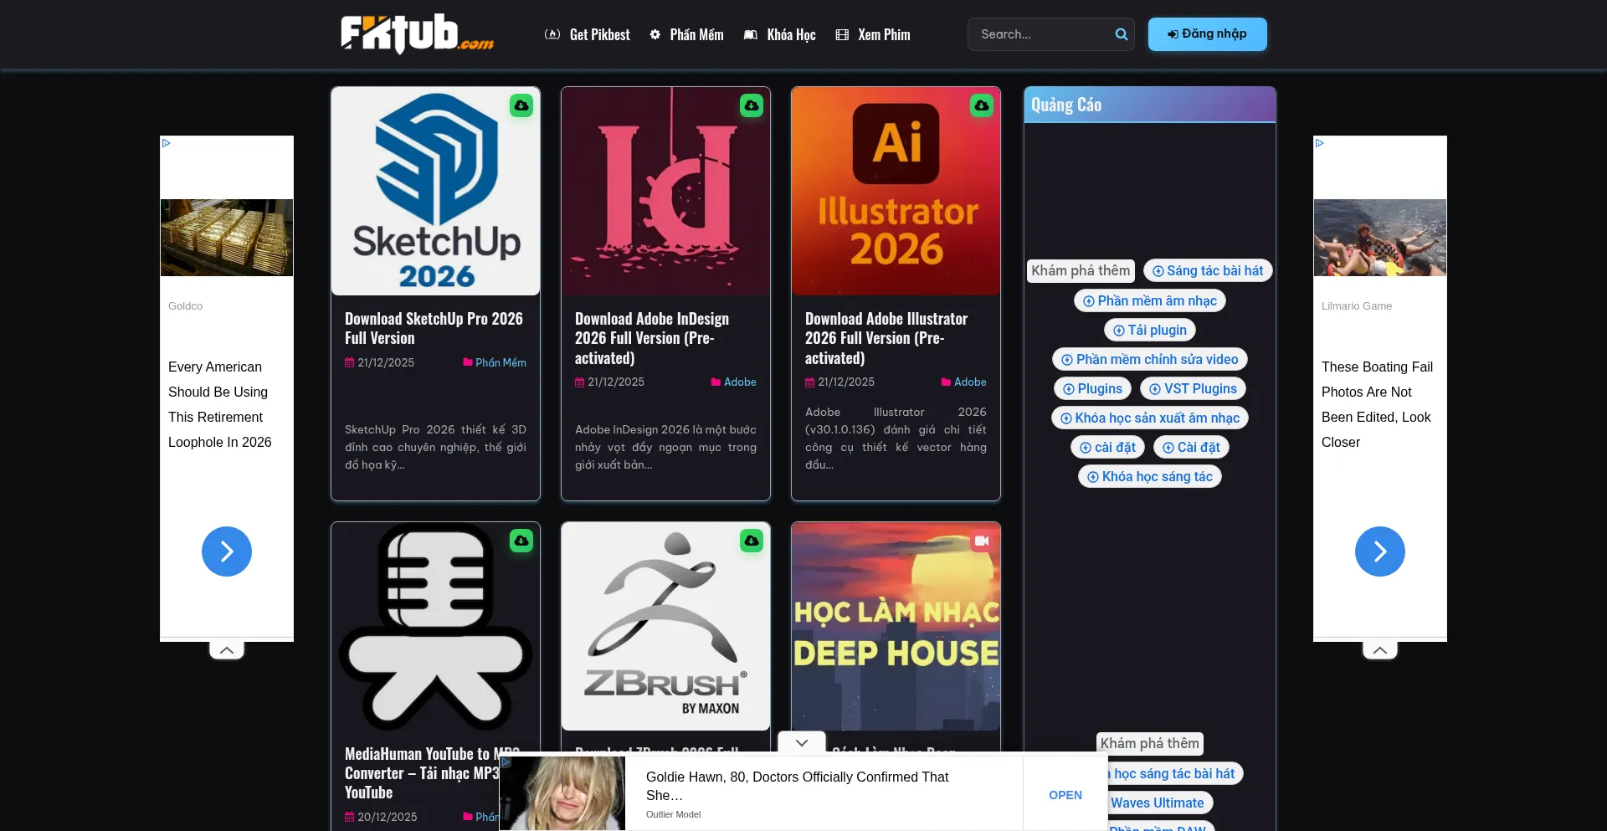The height and width of the screenshot is (831, 1607).
Task: Collapse the Lilmario Game ad with up chevron
Action: pyautogui.click(x=1379, y=649)
